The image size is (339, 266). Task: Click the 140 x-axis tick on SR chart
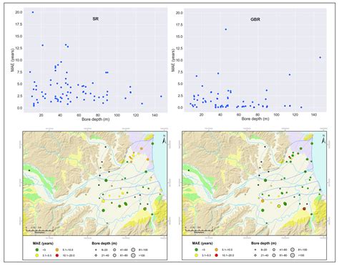click(154, 115)
